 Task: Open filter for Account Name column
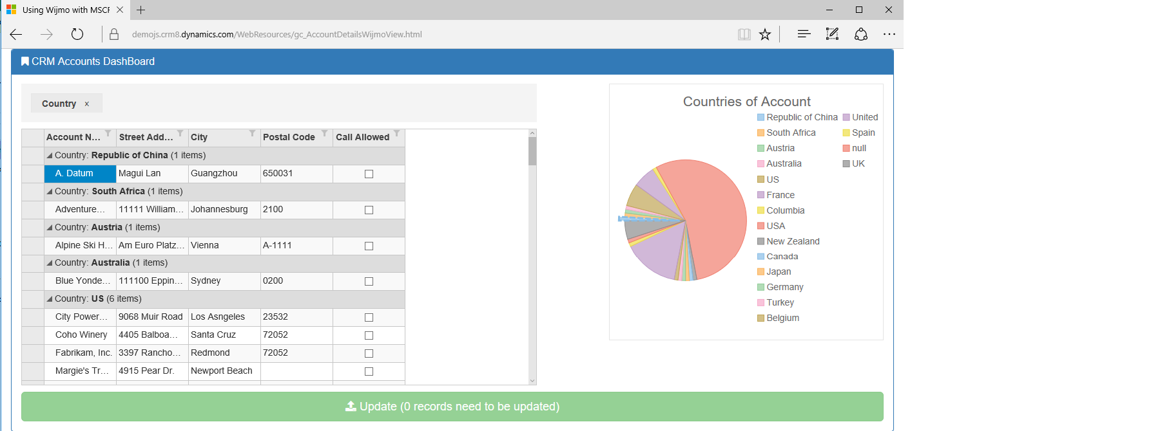click(108, 133)
